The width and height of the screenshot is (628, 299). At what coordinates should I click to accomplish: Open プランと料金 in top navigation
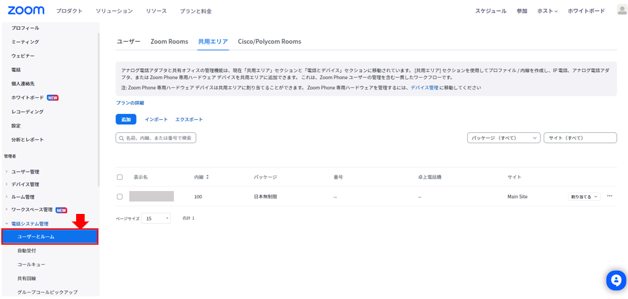pyautogui.click(x=196, y=11)
